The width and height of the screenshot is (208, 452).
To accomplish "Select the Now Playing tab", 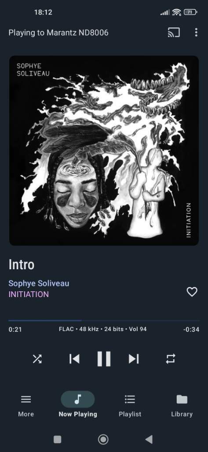I will 78,406.
